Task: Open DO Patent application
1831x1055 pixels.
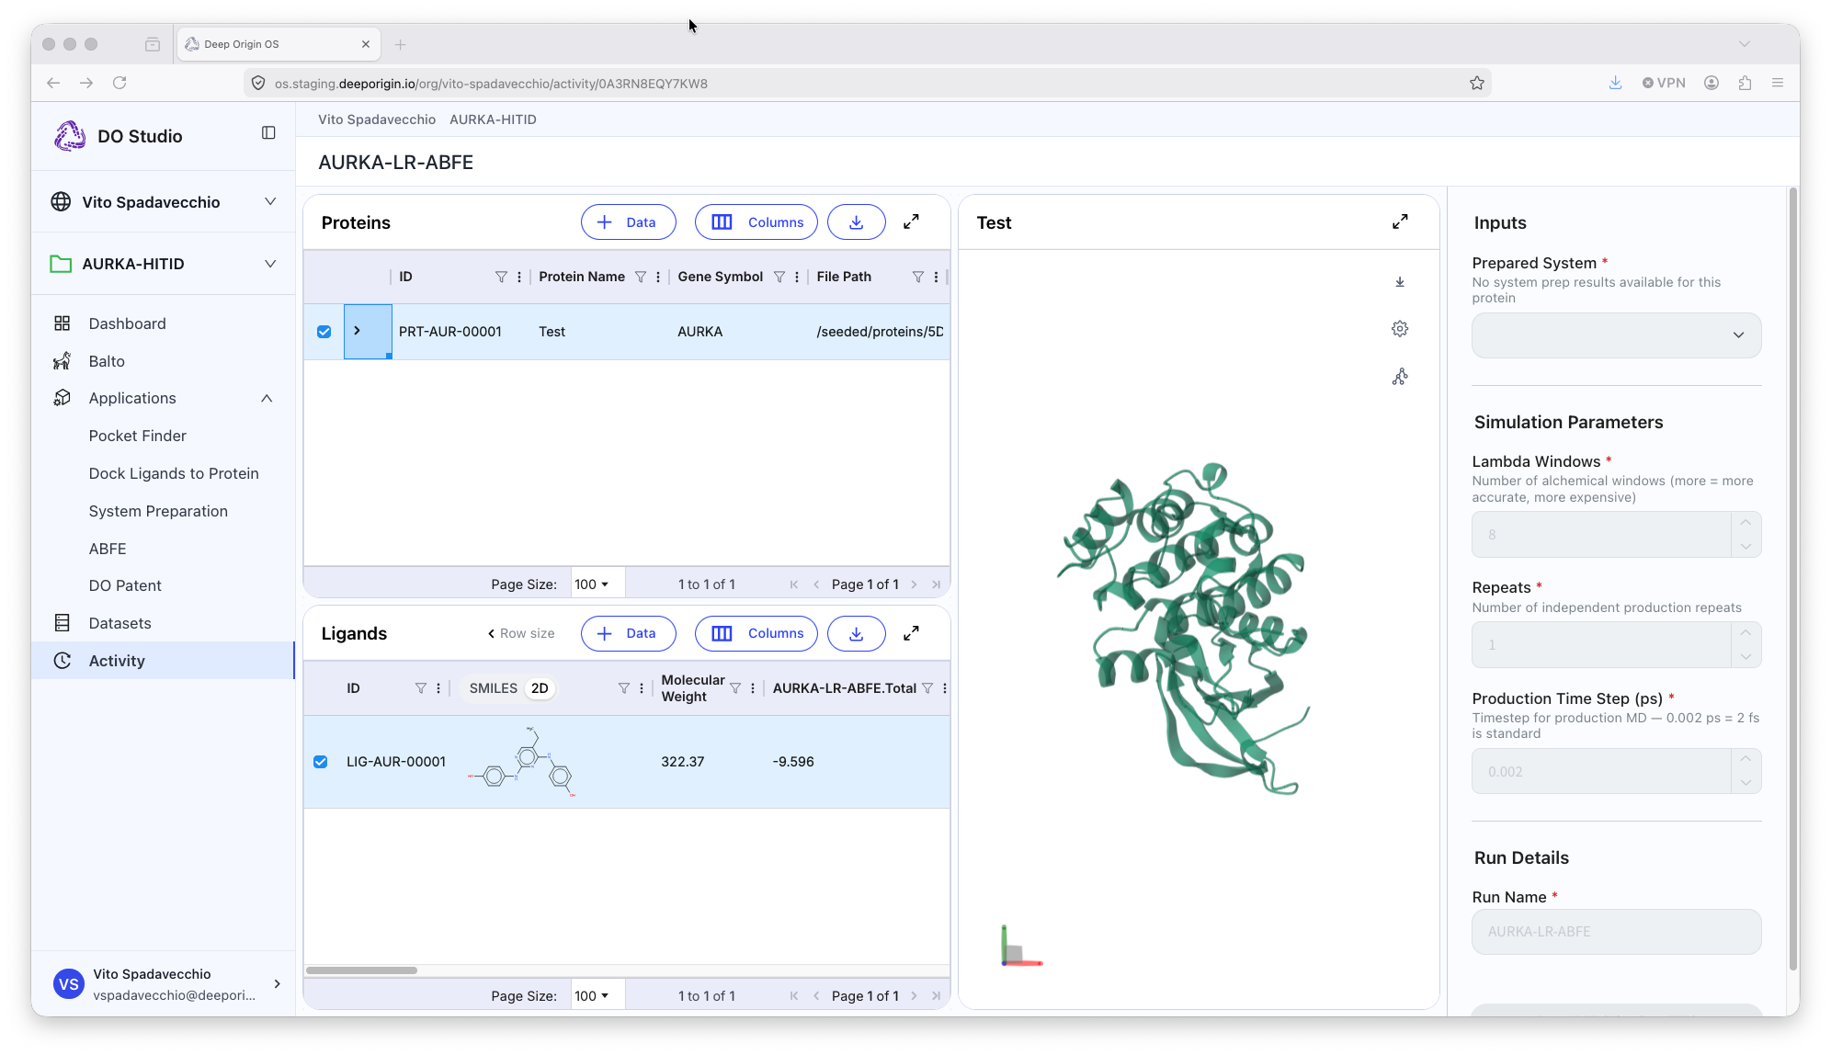Action: pos(125,585)
